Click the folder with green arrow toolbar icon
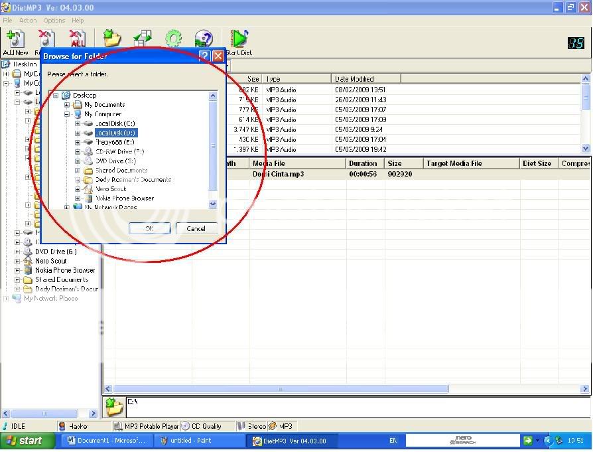The image size is (593, 452). click(x=112, y=38)
